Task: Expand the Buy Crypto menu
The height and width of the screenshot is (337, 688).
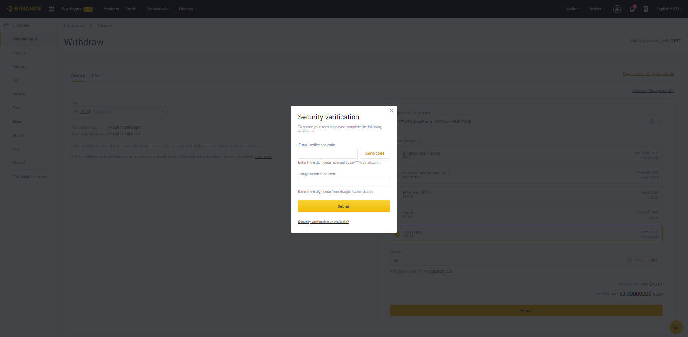Action: [x=79, y=9]
